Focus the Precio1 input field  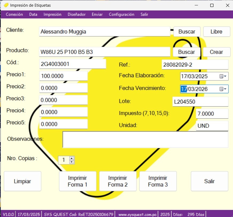(63, 76)
